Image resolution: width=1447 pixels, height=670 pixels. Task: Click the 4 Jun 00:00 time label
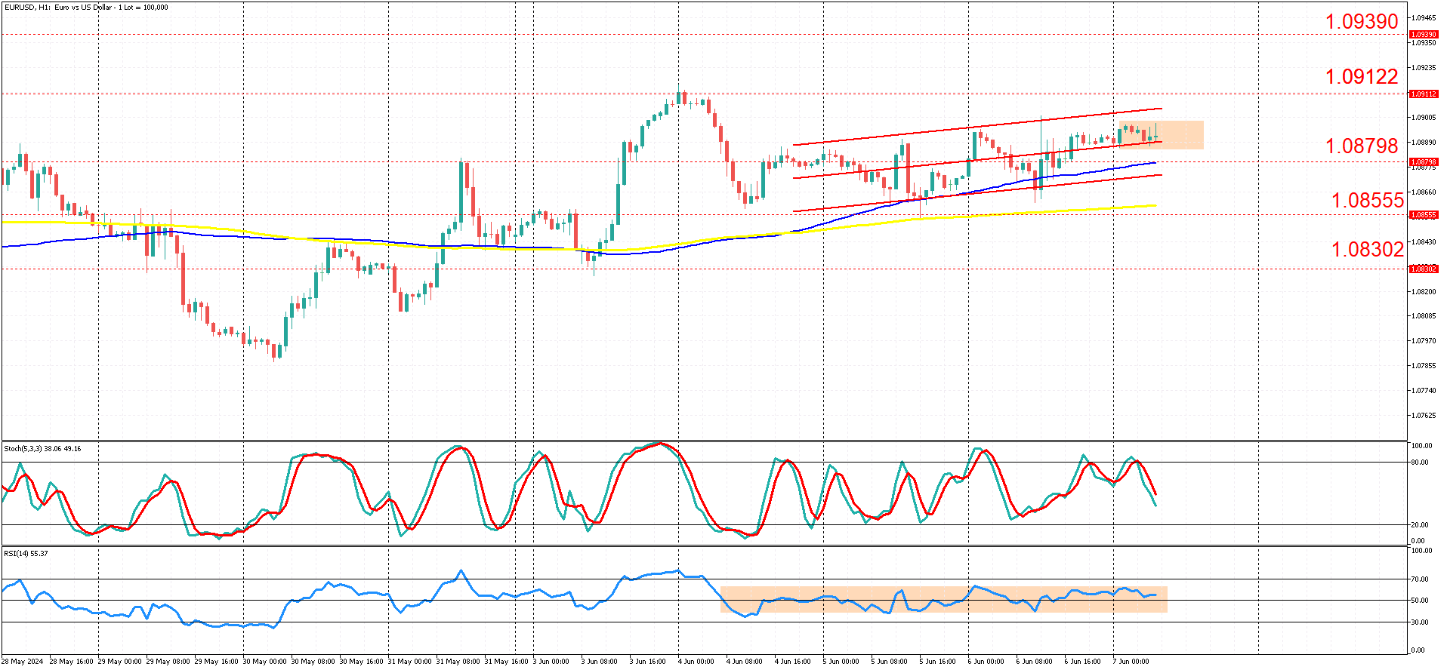[x=696, y=662]
